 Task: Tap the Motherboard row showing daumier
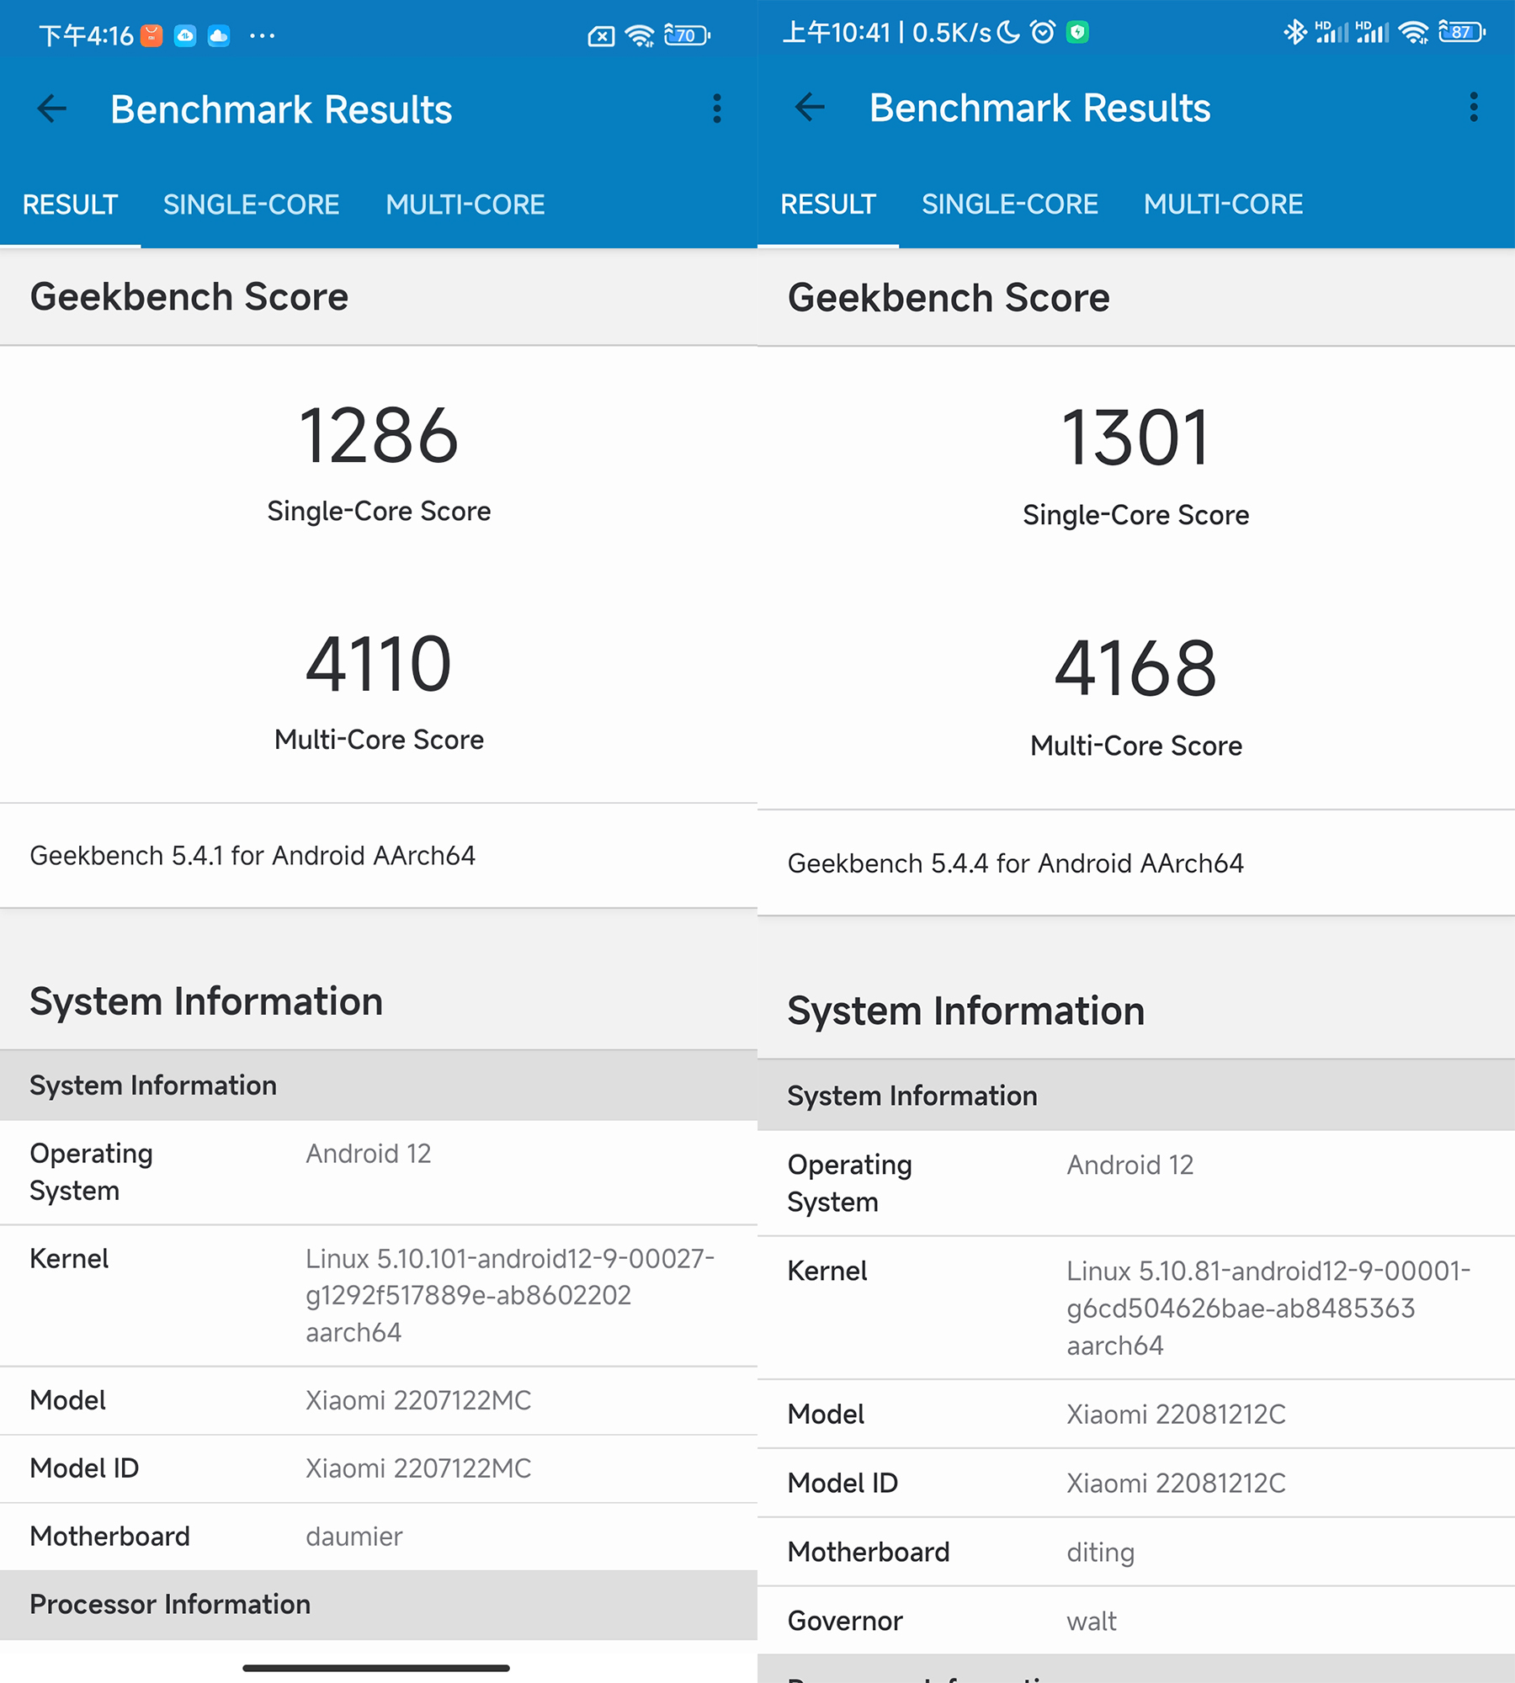point(379,1536)
